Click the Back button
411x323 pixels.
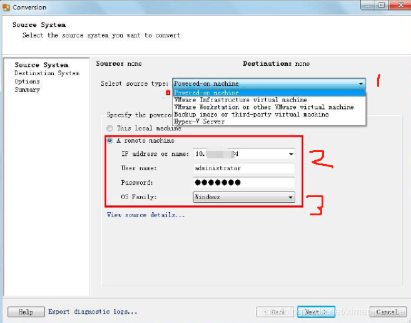[275, 312]
